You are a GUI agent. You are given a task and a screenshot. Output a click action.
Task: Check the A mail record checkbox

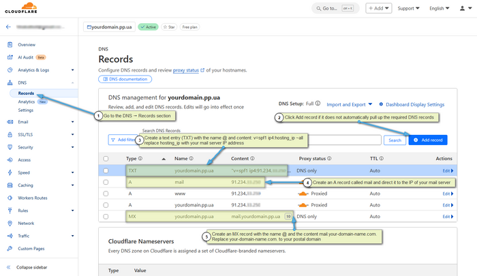coord(106,182)
